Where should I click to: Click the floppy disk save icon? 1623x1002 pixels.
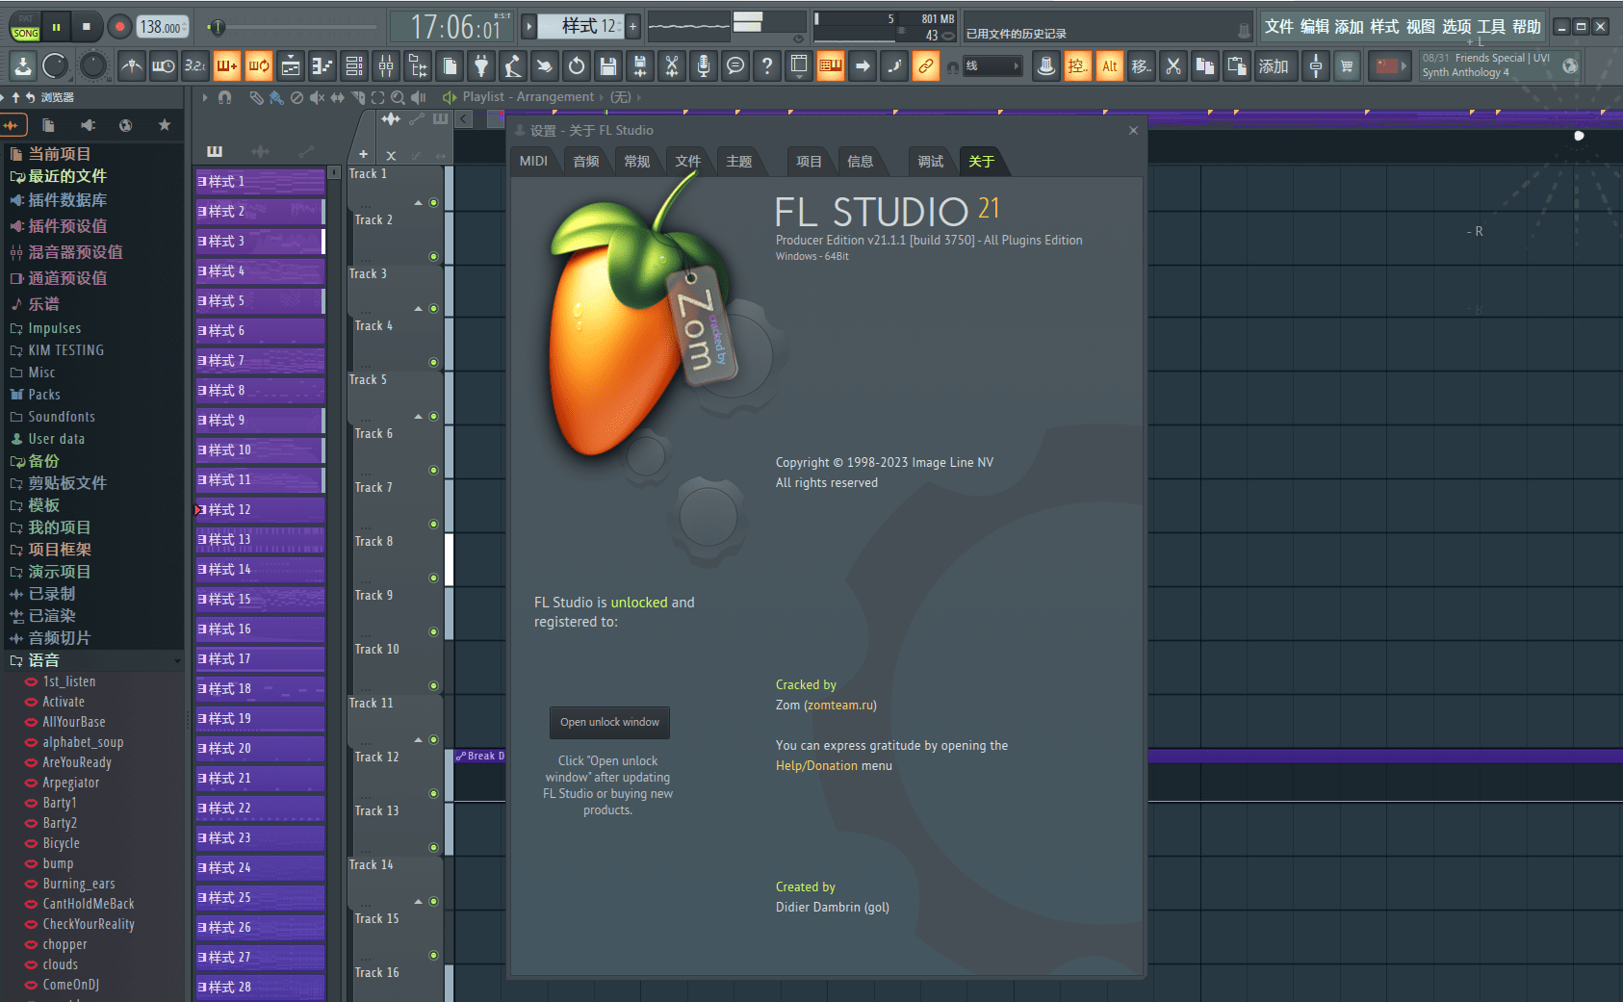pos(608,66)
